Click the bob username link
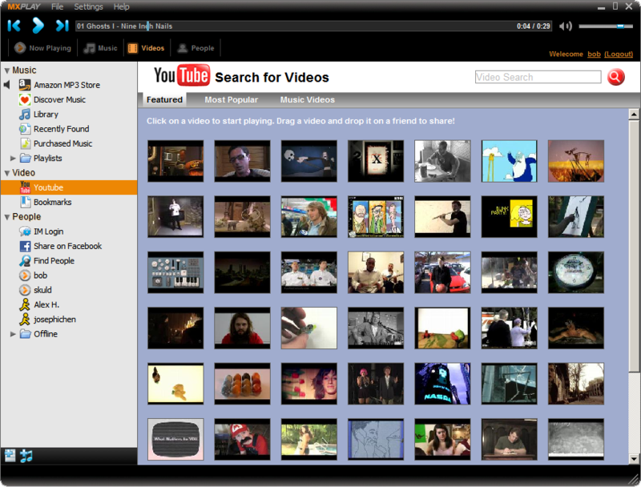Viewport: 641px width, 487px height. (x=594, y=54)
